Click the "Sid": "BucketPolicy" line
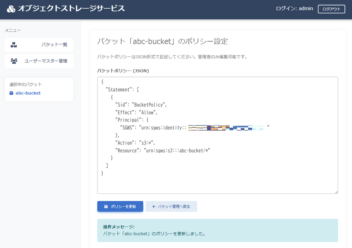This screenshot has height=248, width=352. pyautogui.click(x=141, y=105)
